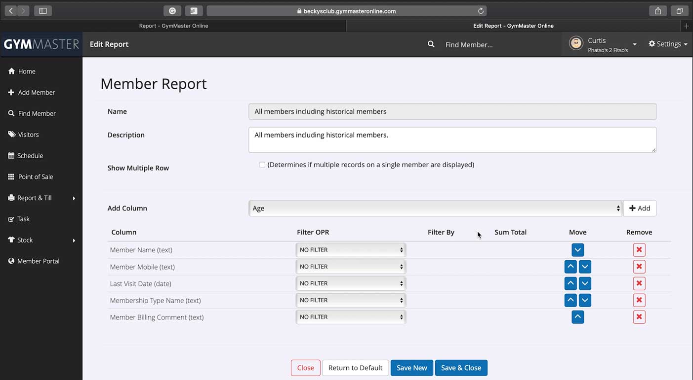693x380 pixels.
Task: Expand the Settings menu
Action: tap(668, 44)
